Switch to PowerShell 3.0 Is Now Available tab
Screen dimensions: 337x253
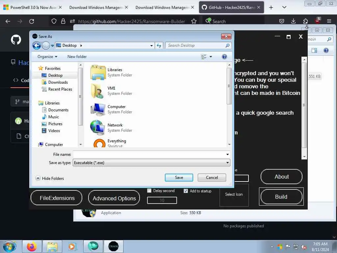pos(33,8)
